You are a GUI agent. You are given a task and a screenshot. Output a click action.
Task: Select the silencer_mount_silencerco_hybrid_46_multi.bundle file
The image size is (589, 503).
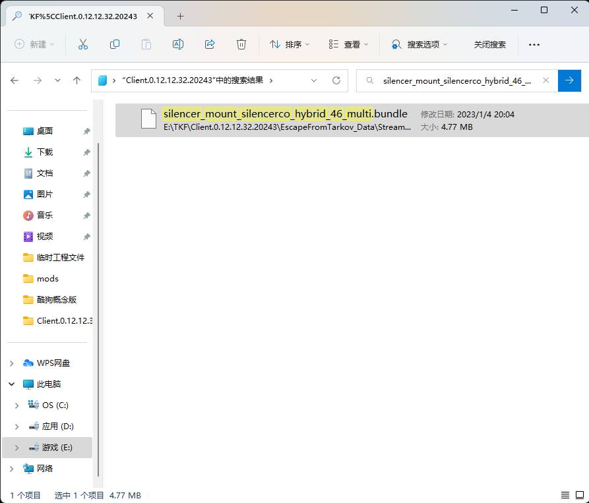pos(352,120)
